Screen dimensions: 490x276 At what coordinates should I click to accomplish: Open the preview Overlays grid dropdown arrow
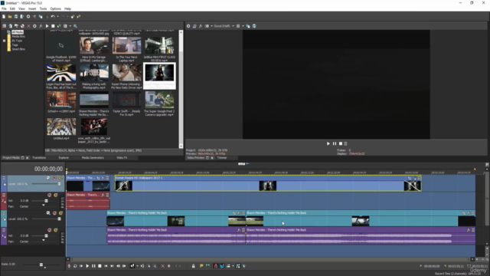tap(243, 26)
